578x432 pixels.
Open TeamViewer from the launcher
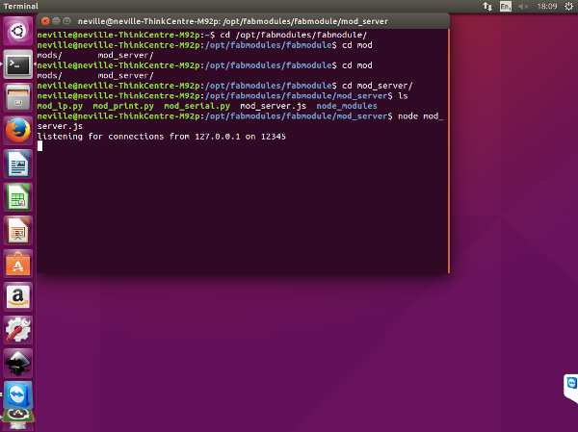pos(17,394)
